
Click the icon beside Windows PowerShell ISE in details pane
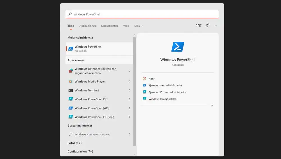pos(144,99)
